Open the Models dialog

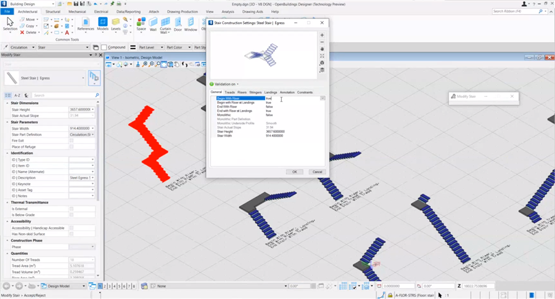pos(102,25)
